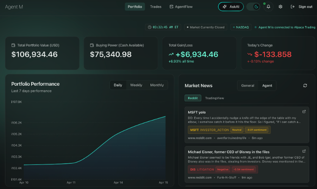Click the awetfartruinedmylife author name
The height and width of the screenshot is (189, 317).
232,138
